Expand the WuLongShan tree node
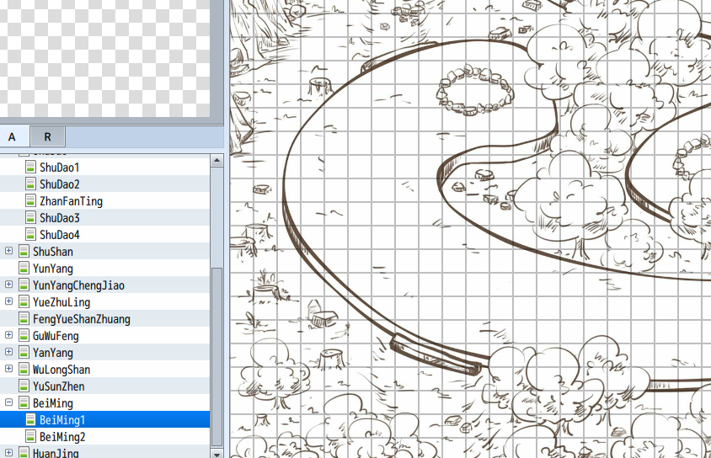Image resolution: width=711 pixels, height=458 pixels. 8,368
